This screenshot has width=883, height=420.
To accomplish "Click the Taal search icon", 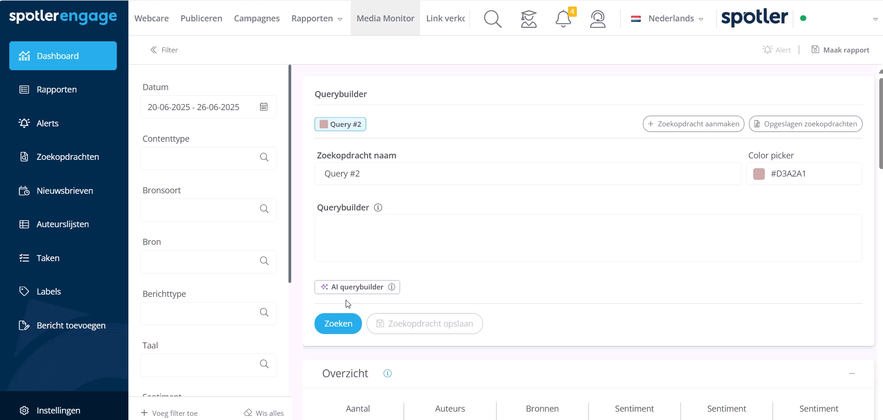I will click(264, 364).
